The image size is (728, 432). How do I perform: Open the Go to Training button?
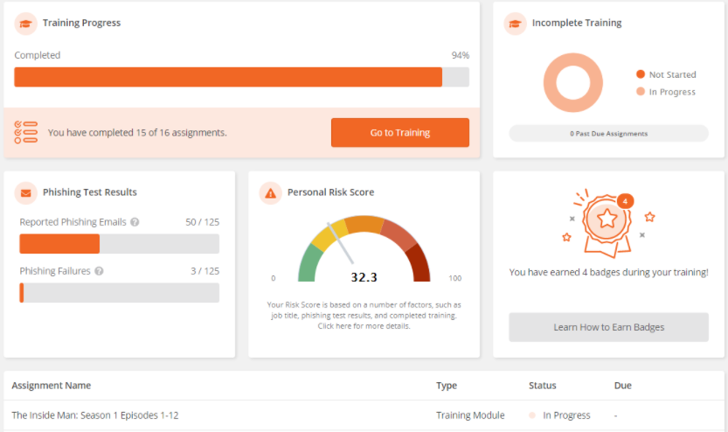[400, 132]
